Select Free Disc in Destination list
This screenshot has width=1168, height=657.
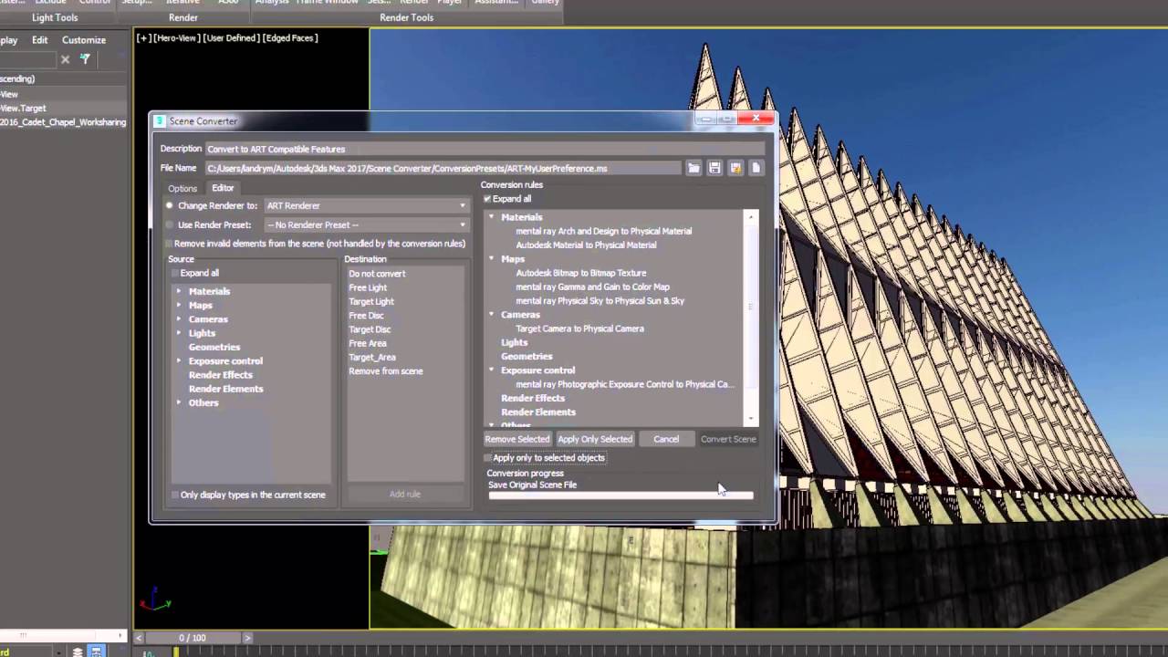(x=366, y=316)
